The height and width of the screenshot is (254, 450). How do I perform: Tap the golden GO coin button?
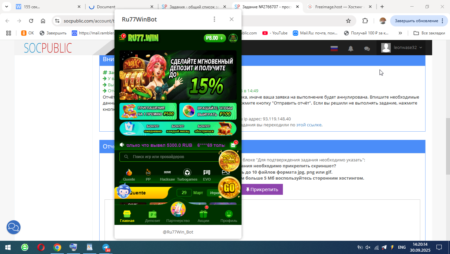click(x=229, y=188)
